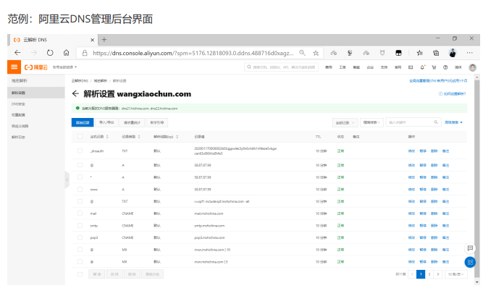Viewport: 491px width, 296px height.
Task: Click the page vertical scrollbar
Action: (x=477, y=178)
